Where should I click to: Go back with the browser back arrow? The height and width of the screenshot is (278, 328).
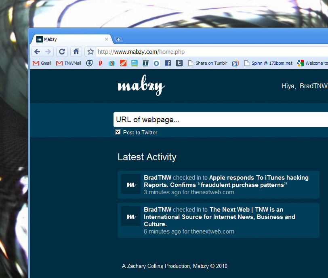(37, 51)
